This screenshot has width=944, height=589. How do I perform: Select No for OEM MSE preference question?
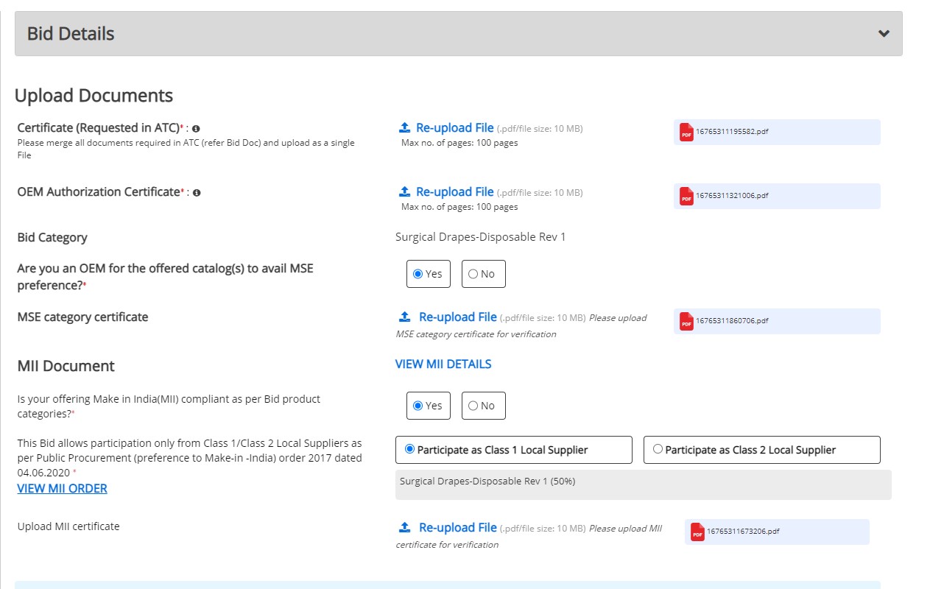pos(473,273)
